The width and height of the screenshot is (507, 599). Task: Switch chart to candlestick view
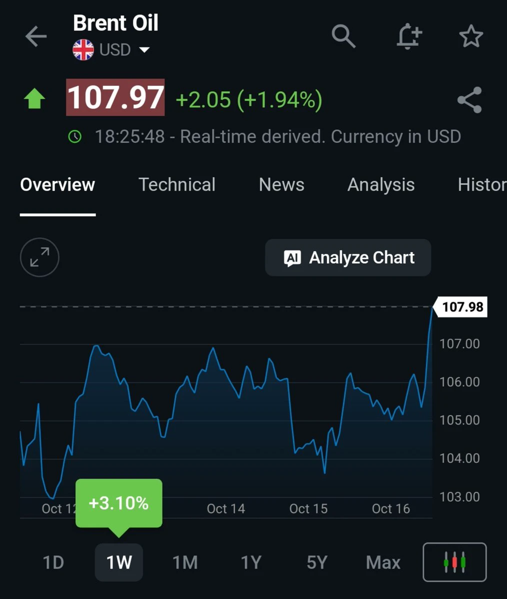click(x=454, y=562)
